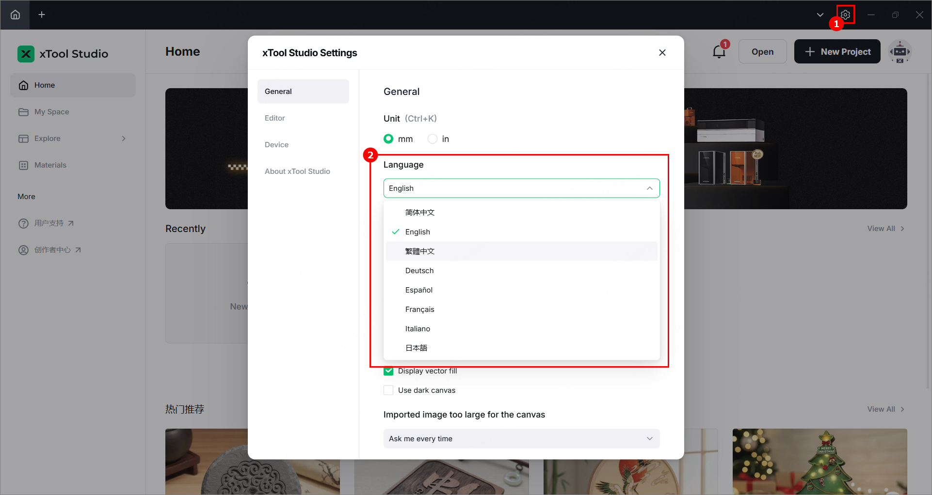
Task: Open the Christmas tree project thumbnail
Action: [820, 461]
